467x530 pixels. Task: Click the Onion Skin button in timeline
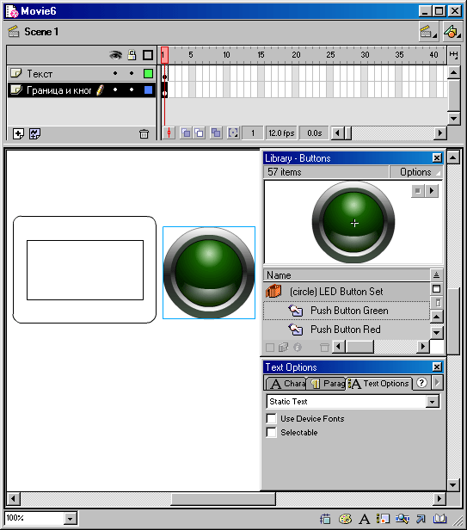point(186,132)
